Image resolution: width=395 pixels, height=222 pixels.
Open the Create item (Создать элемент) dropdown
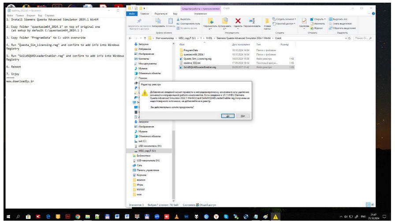285,19
